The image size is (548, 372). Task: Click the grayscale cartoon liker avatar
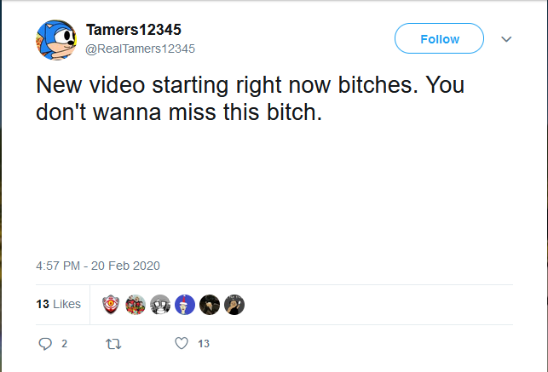click(x=160, y=304)
